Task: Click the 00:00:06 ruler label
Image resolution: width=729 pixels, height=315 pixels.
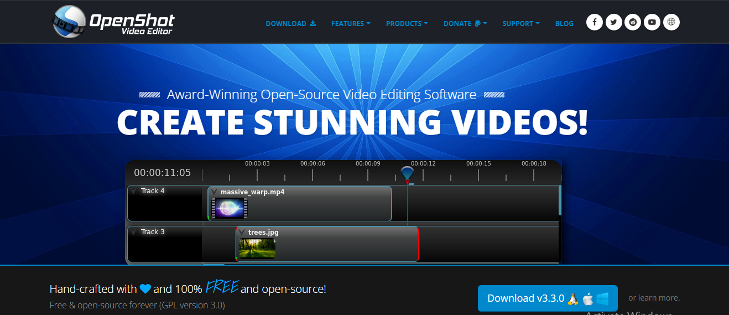Action: [313, 164]
